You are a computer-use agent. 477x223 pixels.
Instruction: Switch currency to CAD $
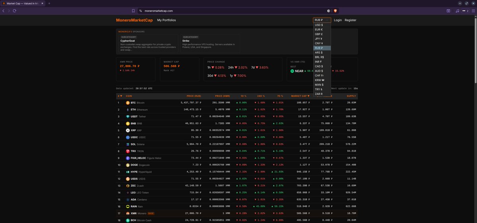coord(322,66)
